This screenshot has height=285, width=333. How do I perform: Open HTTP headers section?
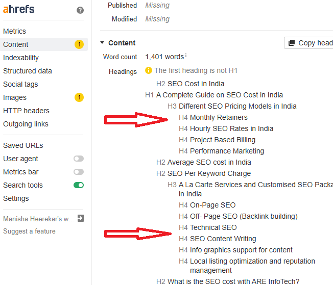pos(26,111)
